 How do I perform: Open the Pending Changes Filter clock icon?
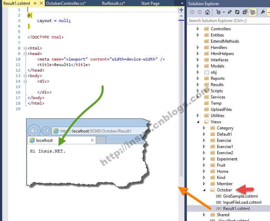click(218, 12)
